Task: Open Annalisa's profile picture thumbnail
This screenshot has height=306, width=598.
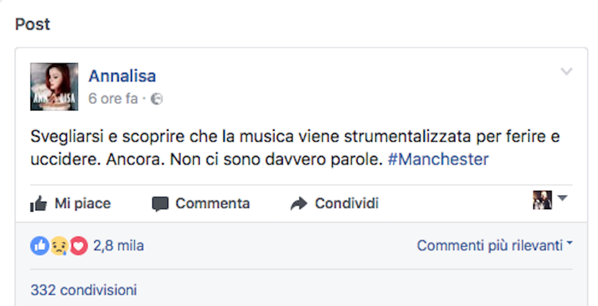Action: pos(54,87)
